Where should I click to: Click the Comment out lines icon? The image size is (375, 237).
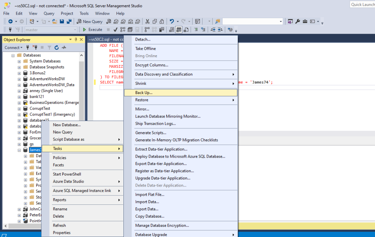pyautogui.click(x=196, y=30)
